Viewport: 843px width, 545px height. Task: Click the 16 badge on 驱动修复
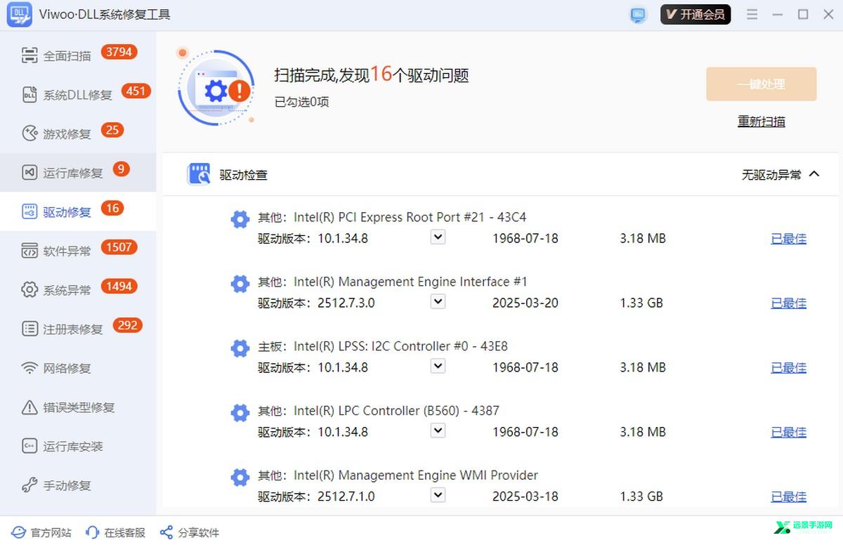pos(112,208)
